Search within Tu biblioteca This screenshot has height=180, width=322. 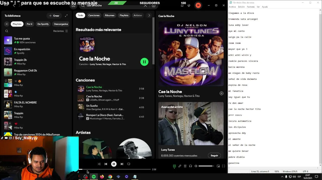(x=7, y=31)
